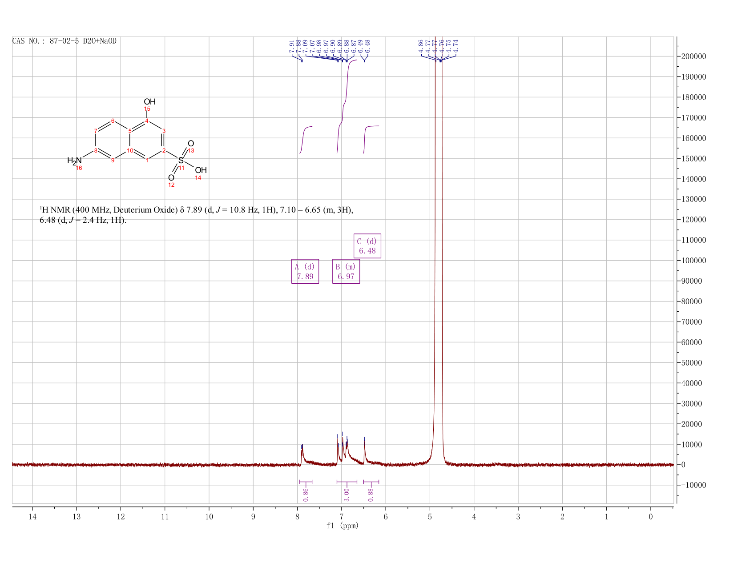The height and width of the screenshot is (567, 734).
Task: Click the oxygen atom labeled 13
Action: [191, 143]
